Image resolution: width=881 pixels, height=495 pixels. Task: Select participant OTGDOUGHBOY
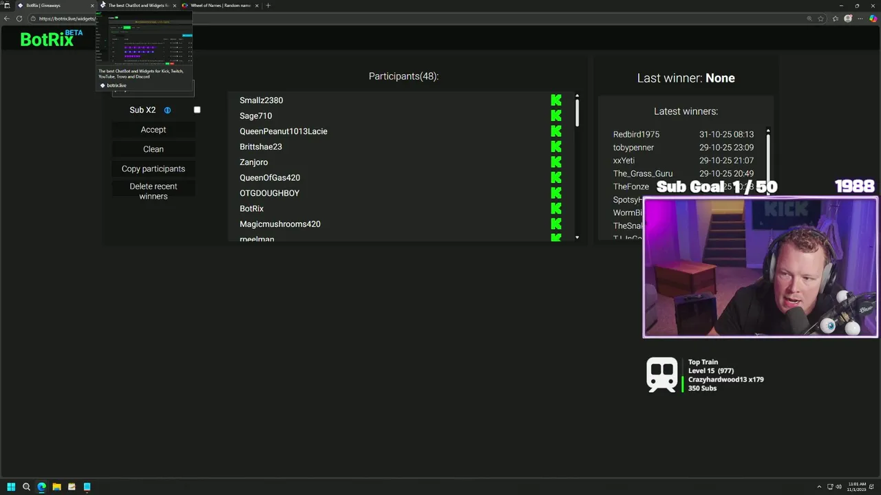[269, 193]
